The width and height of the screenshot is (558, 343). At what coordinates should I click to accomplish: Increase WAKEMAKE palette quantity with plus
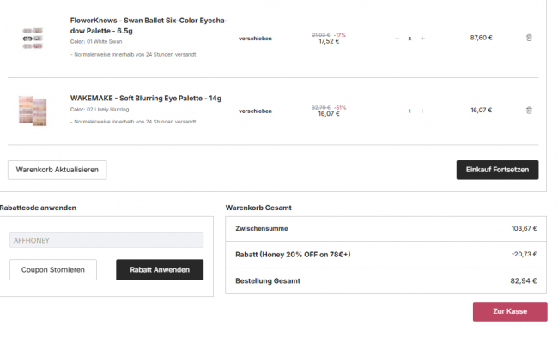click(422, 111)
